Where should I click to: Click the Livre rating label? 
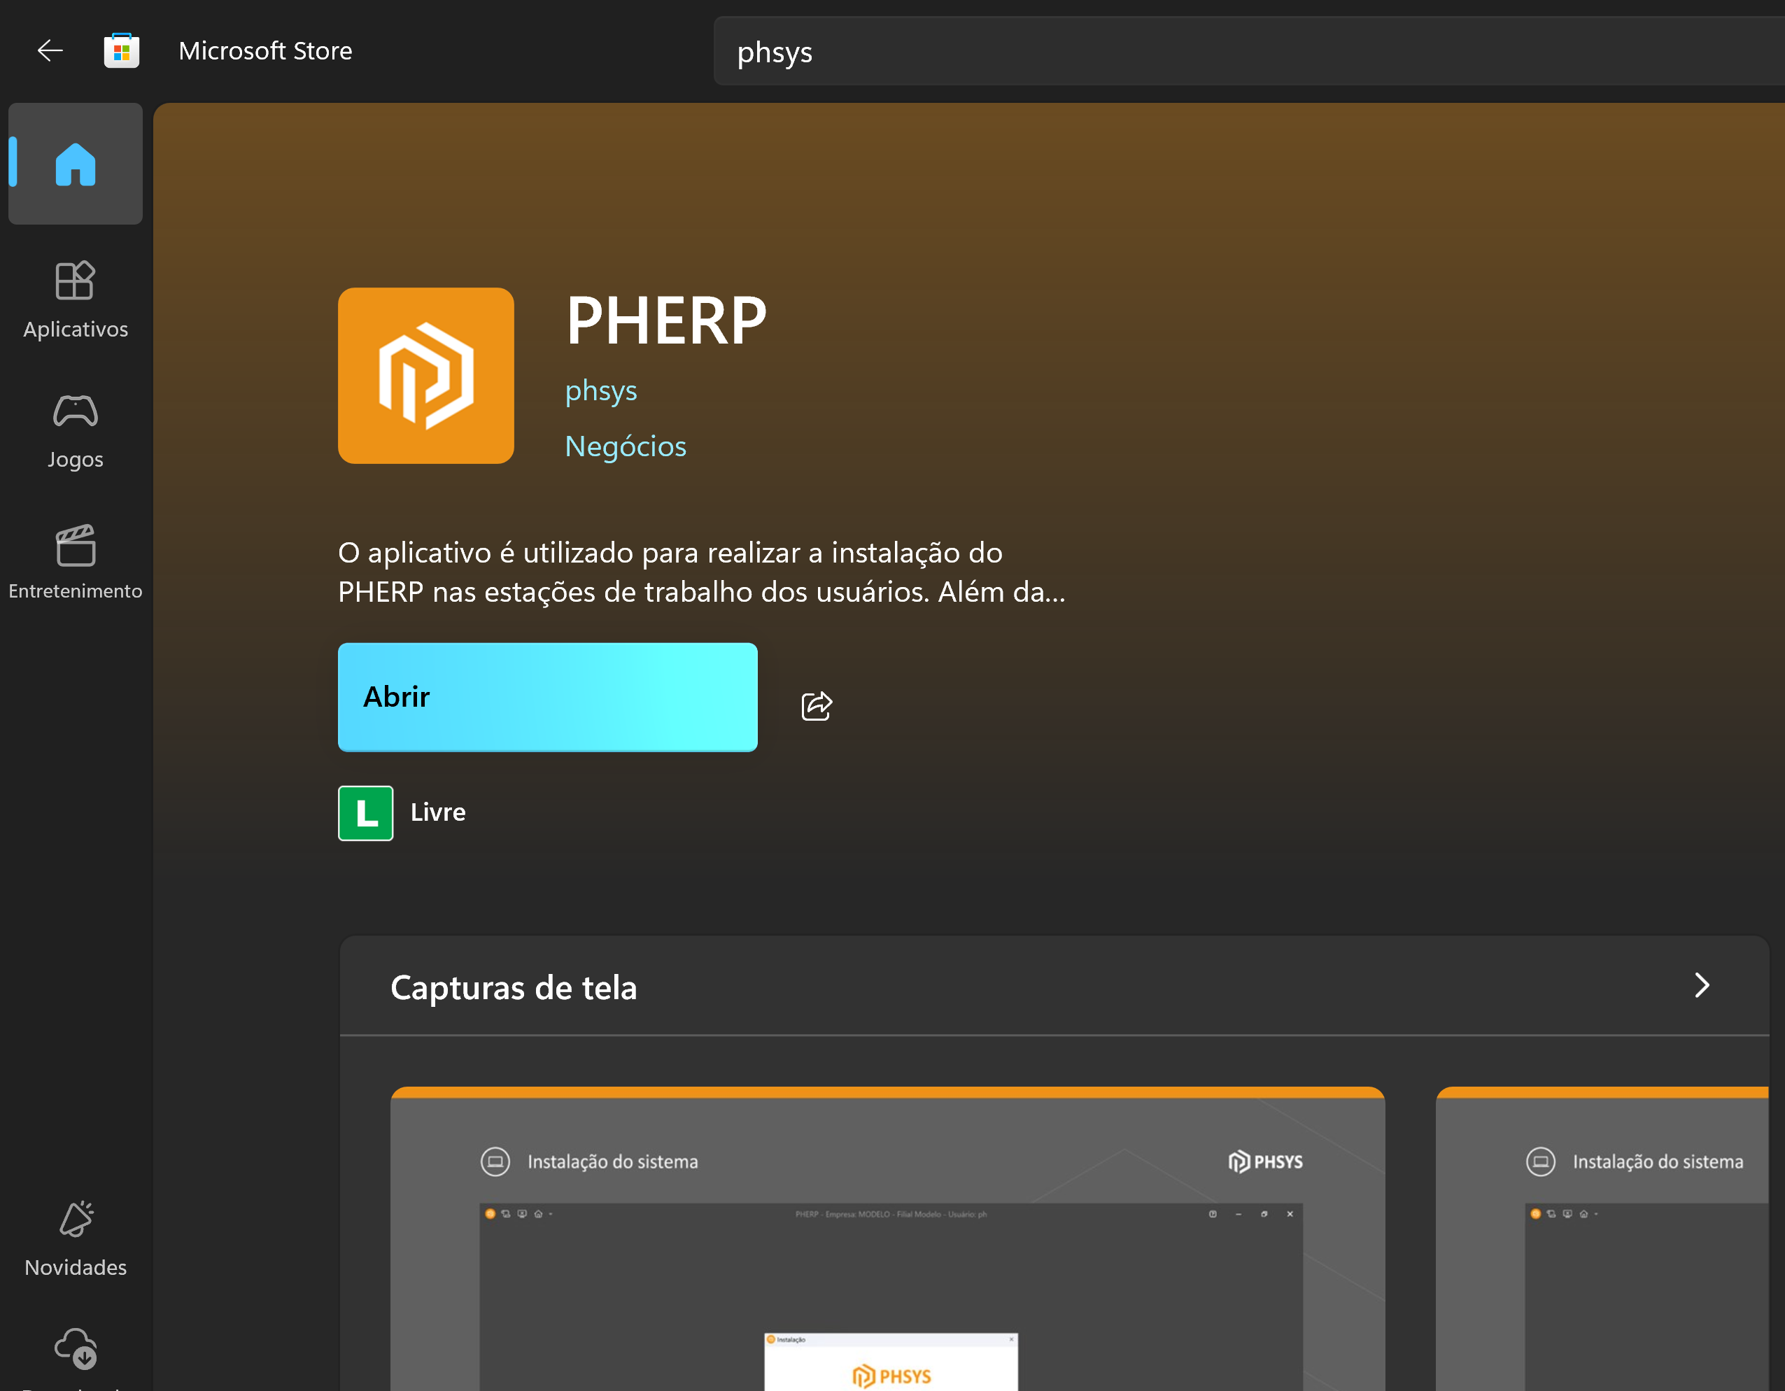[x=437, y=812]
